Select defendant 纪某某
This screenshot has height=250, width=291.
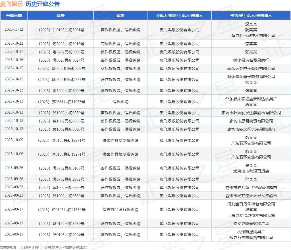pyautogui.click(x=251, y=210)
